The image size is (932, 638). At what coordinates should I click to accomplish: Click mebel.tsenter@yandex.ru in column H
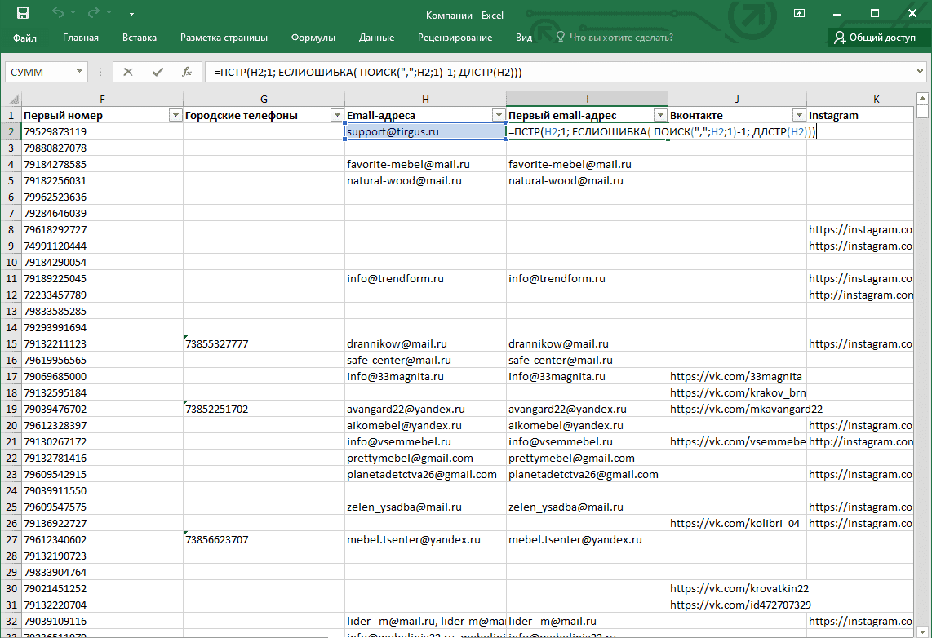425,540
